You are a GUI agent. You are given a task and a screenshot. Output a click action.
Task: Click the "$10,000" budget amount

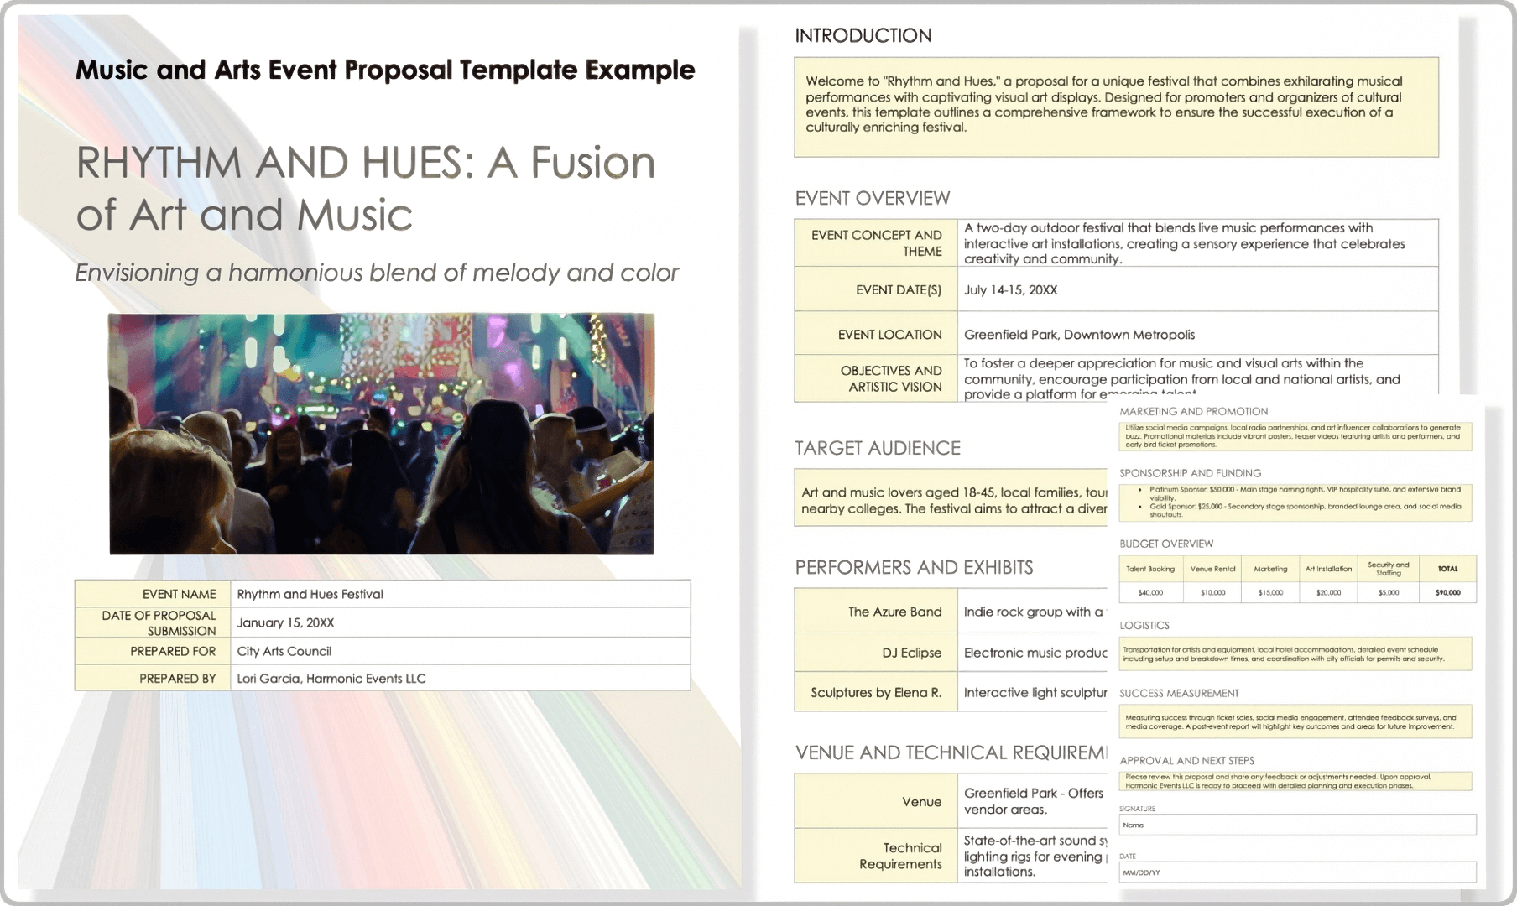[1212, 592]
